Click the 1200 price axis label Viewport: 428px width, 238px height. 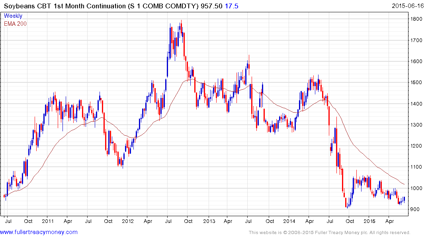(x=416, y=146)
